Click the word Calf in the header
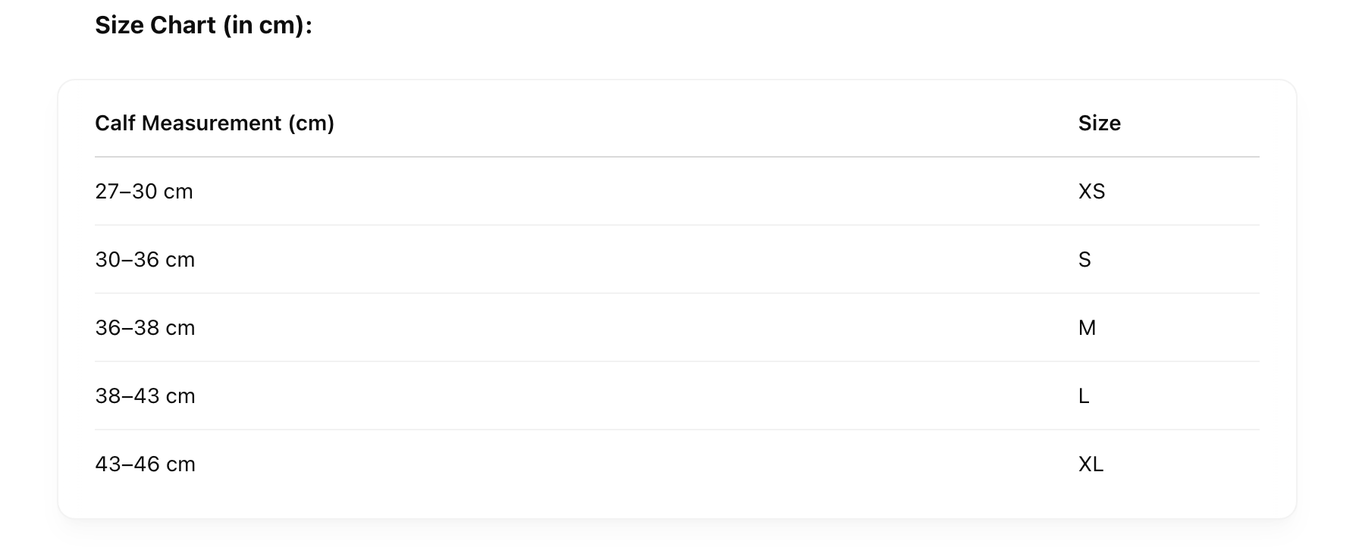Viewport: 1359px width, 547px height. (115, 123)
